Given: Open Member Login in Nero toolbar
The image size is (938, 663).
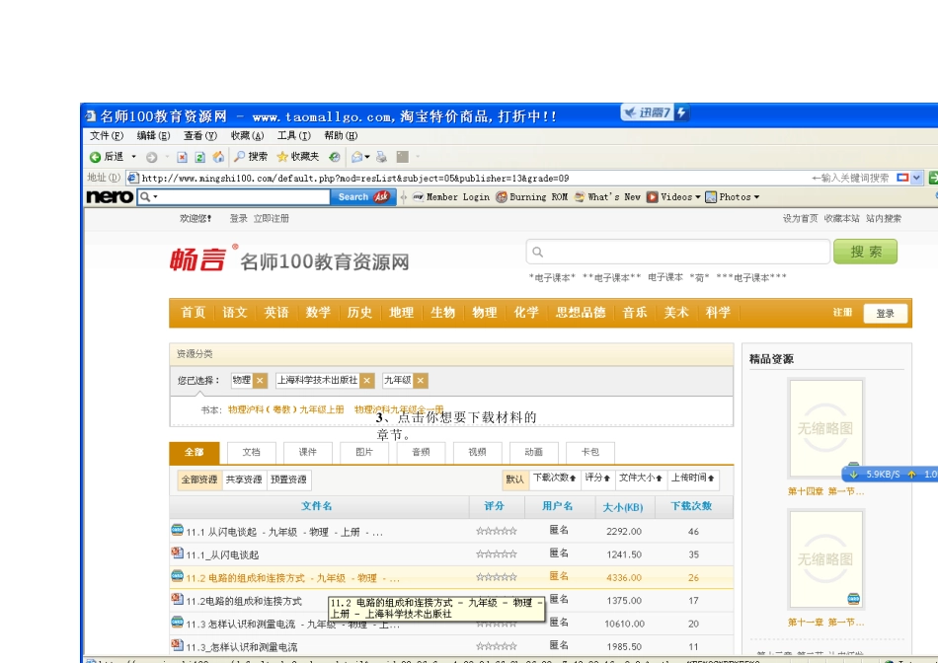Looking at the screenshot, I should click(x=451, y=196).
